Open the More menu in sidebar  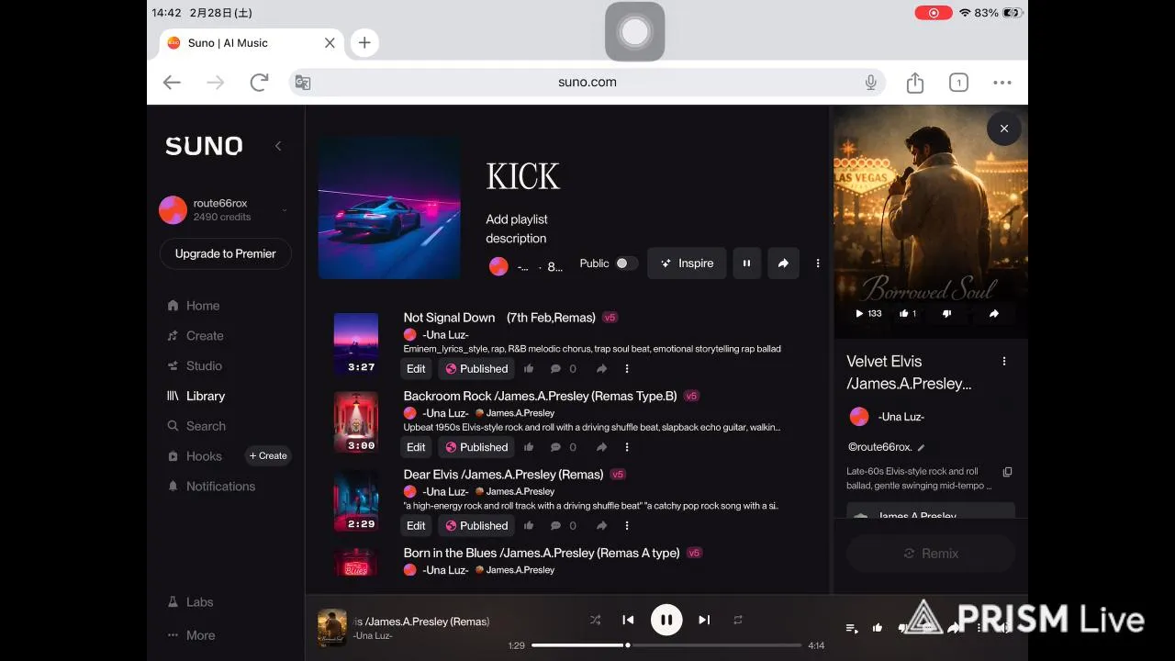coord(192,635)
